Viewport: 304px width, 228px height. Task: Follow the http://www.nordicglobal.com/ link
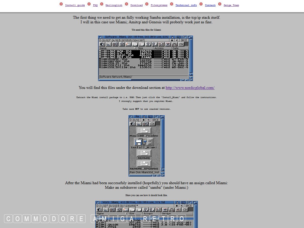[x=190, y=88]
